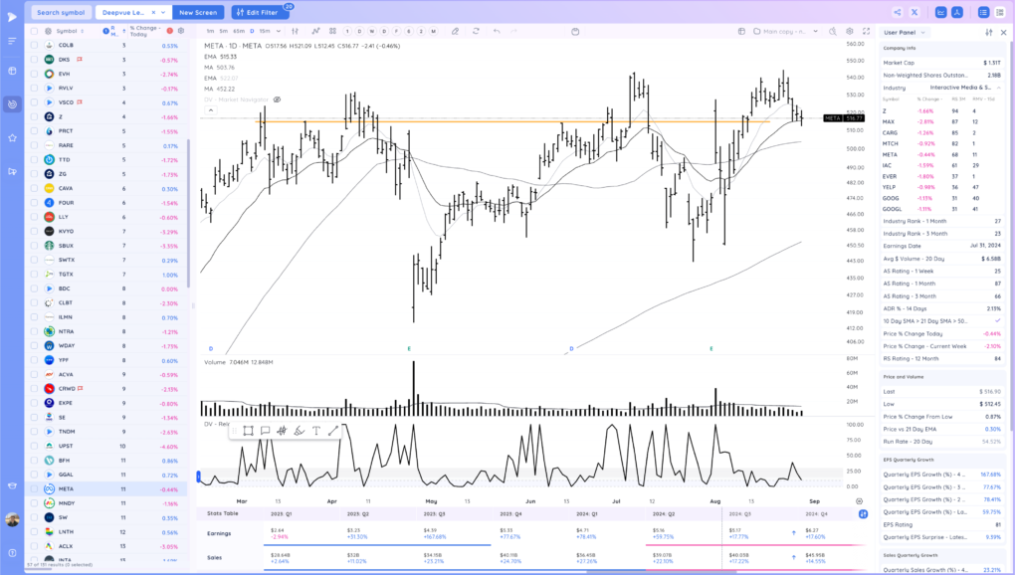Image resolution: width=1015 pixels, height=575 pixels.
Task: Tick the checkbox next to COLB
Action: pos(34,46)
